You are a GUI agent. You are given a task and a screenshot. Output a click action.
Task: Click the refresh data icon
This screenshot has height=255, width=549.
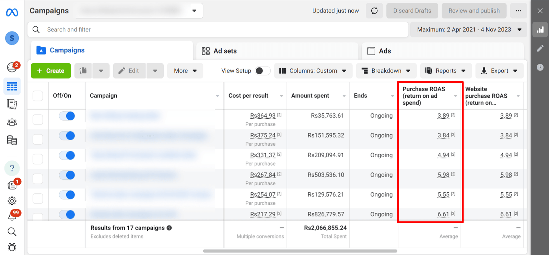click(x=374, y=11)
